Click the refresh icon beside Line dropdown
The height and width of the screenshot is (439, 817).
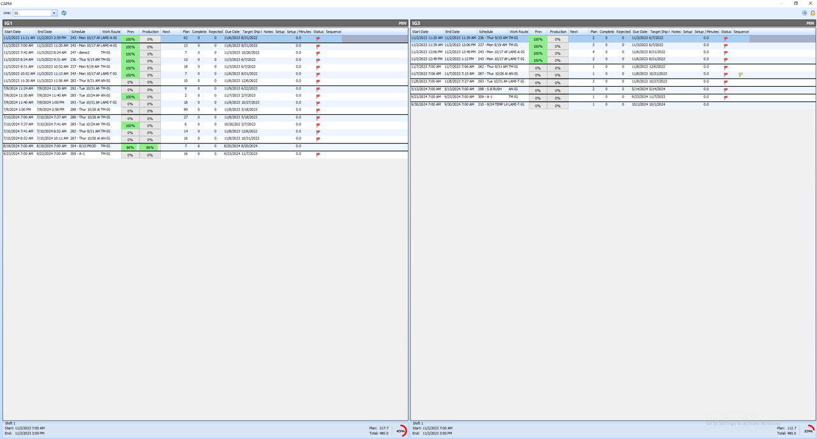[64, 13]
